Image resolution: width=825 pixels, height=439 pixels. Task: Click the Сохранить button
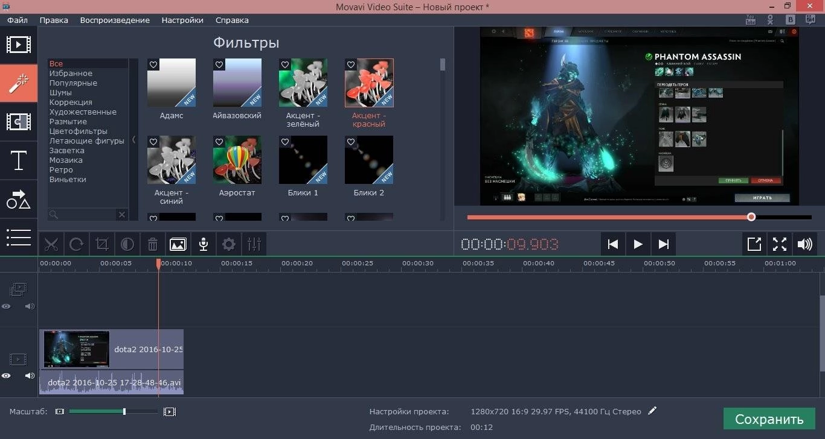point(769,420)
